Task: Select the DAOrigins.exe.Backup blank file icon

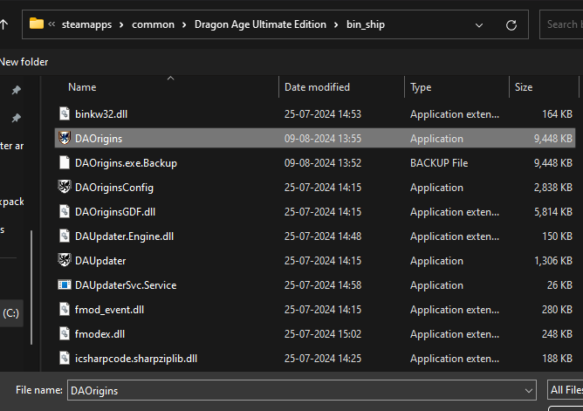Action: pos(65,162)
